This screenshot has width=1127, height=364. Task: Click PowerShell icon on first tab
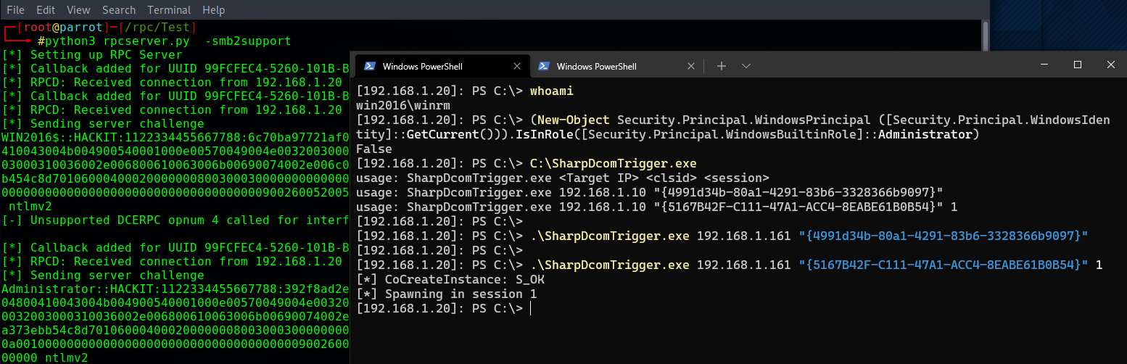tap(369, 66)
